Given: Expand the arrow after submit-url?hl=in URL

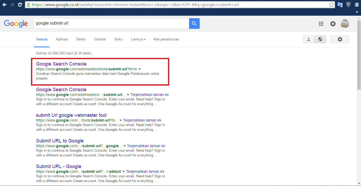Looking at the screenshot, I should tap(140, 69).
